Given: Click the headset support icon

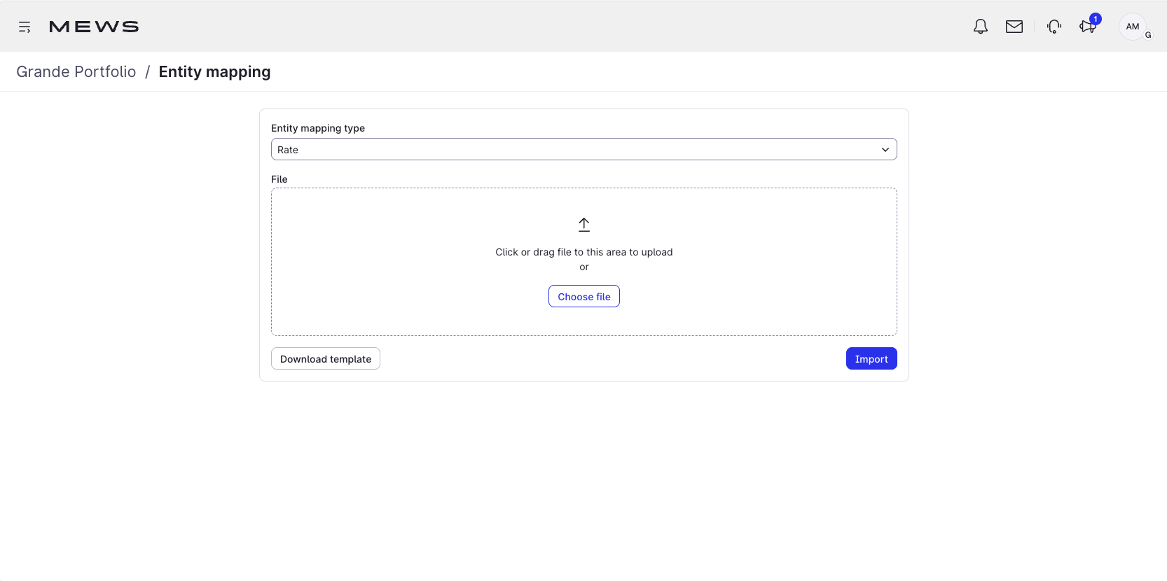Looking at the screenshot, I should 1054,27.
